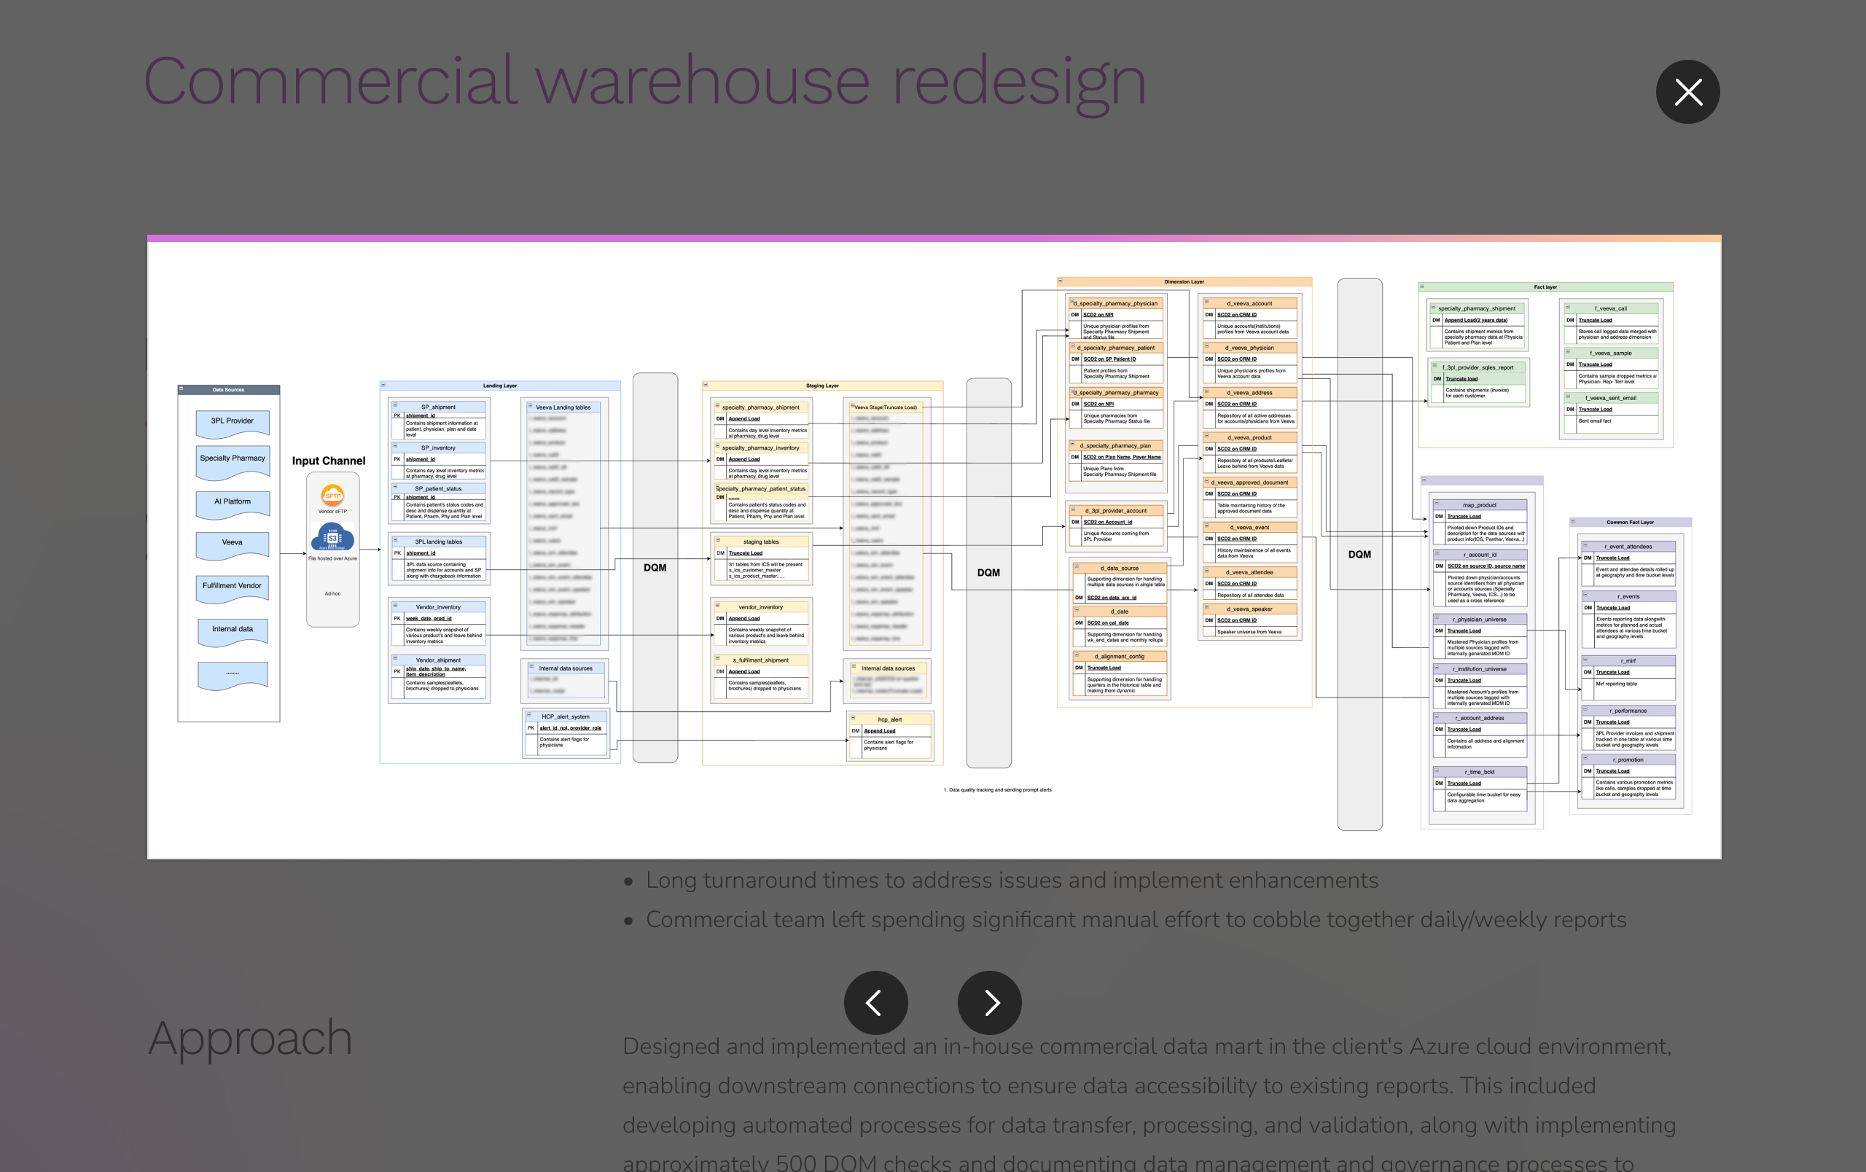Collapse the Staging Layer container
The image size is (1866, 1172).
705,385
